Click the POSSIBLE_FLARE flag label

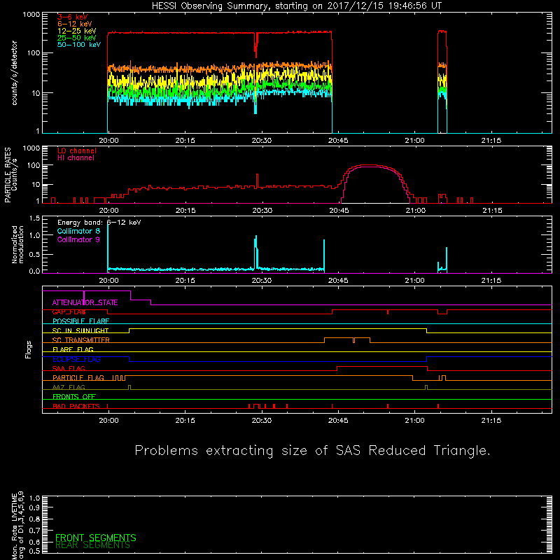80,321
